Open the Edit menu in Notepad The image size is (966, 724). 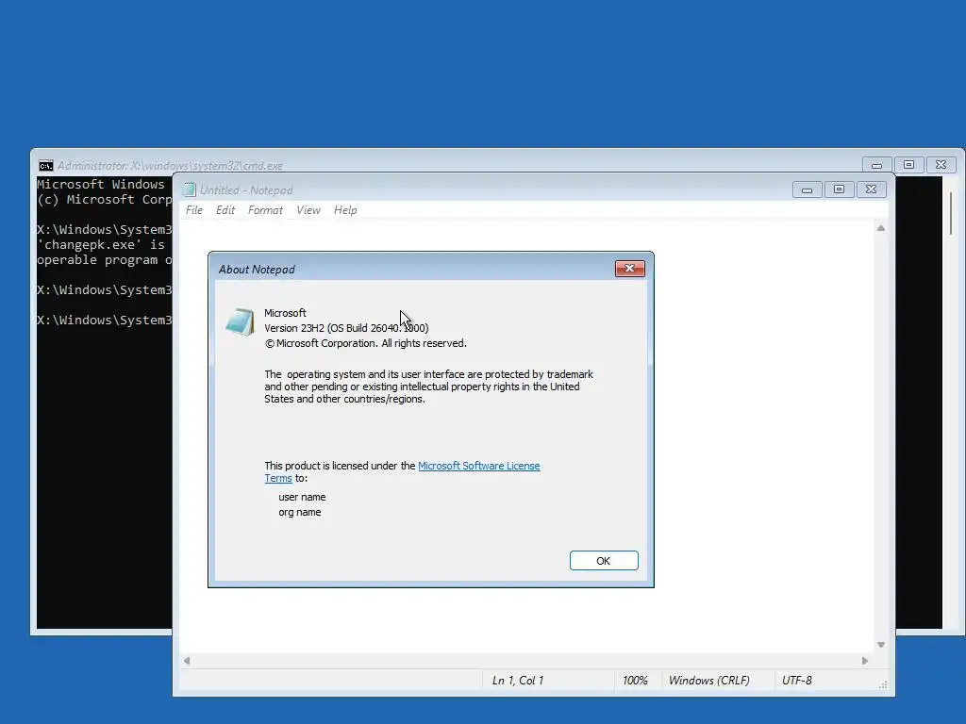pos(225,210)
